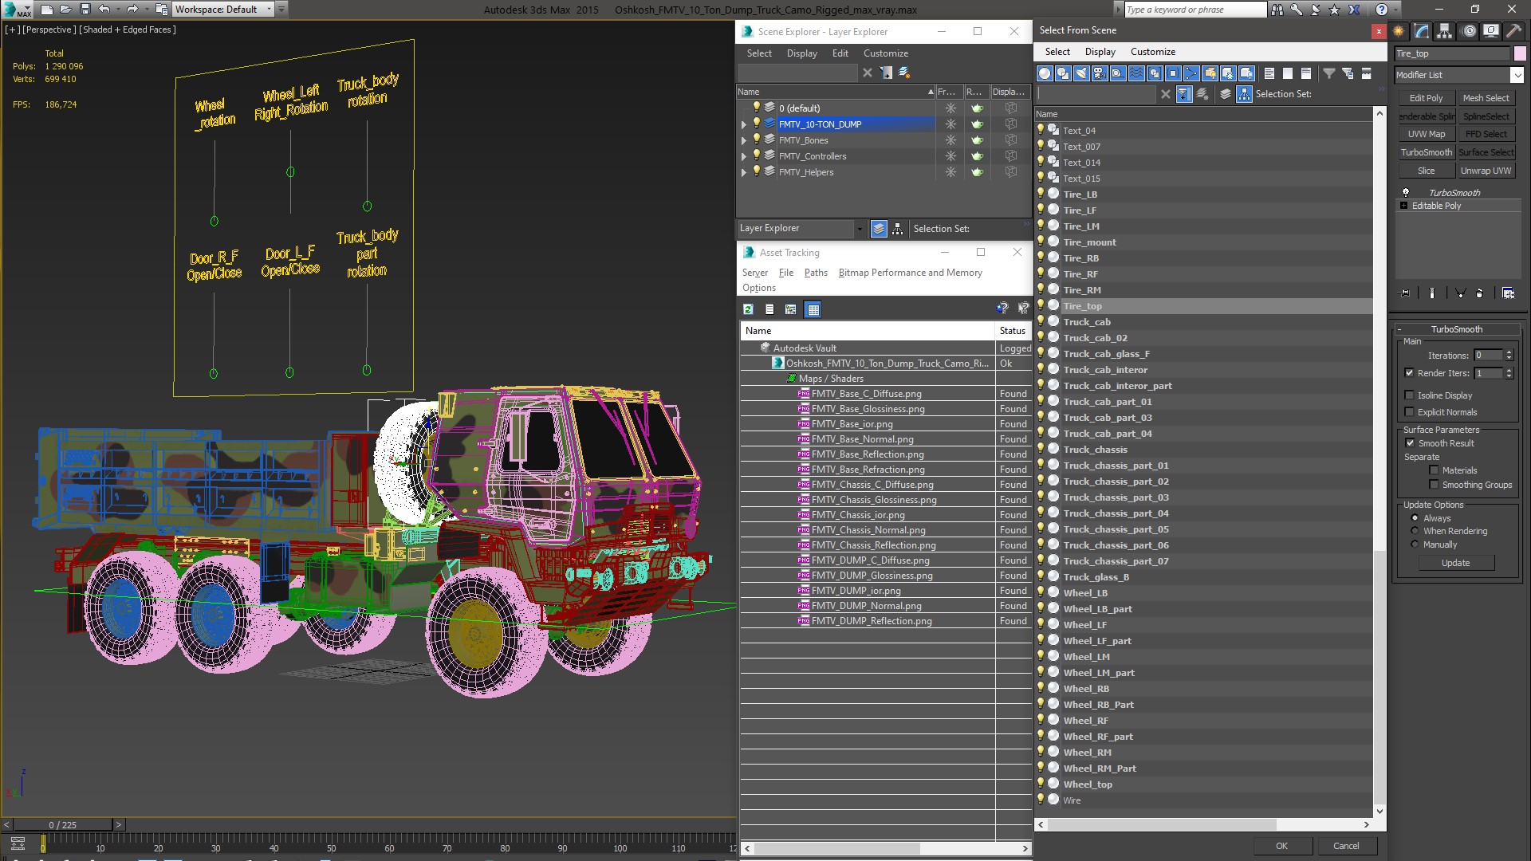Enable Isoline Display checkbox
The height and width of the screenshot is (861, 1531).
(1409, 395)
